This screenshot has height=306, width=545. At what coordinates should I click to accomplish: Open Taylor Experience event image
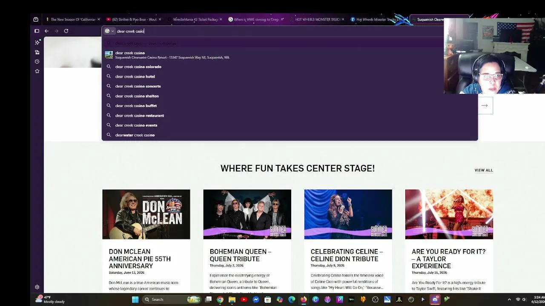pos(449,214)
